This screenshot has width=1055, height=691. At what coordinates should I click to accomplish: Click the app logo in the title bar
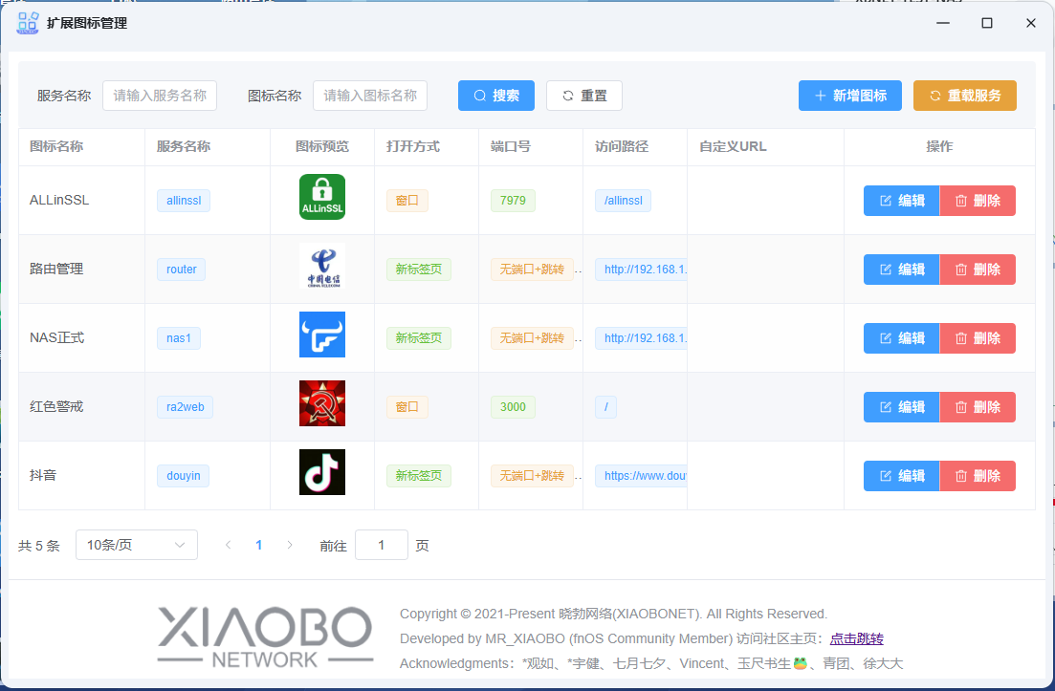28,23
